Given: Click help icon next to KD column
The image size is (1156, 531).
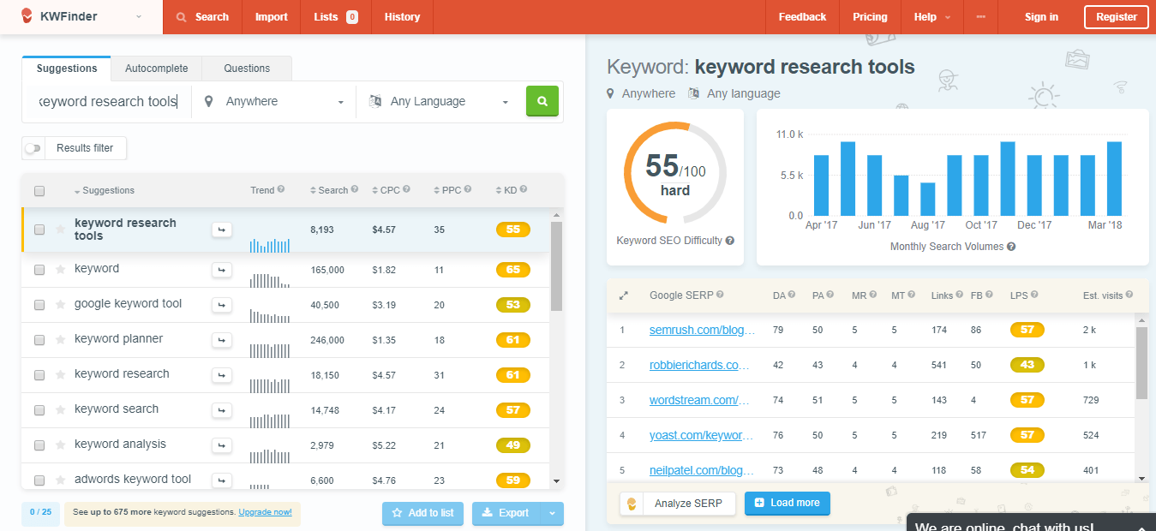Looking at the screenshot, I should 523,190.
